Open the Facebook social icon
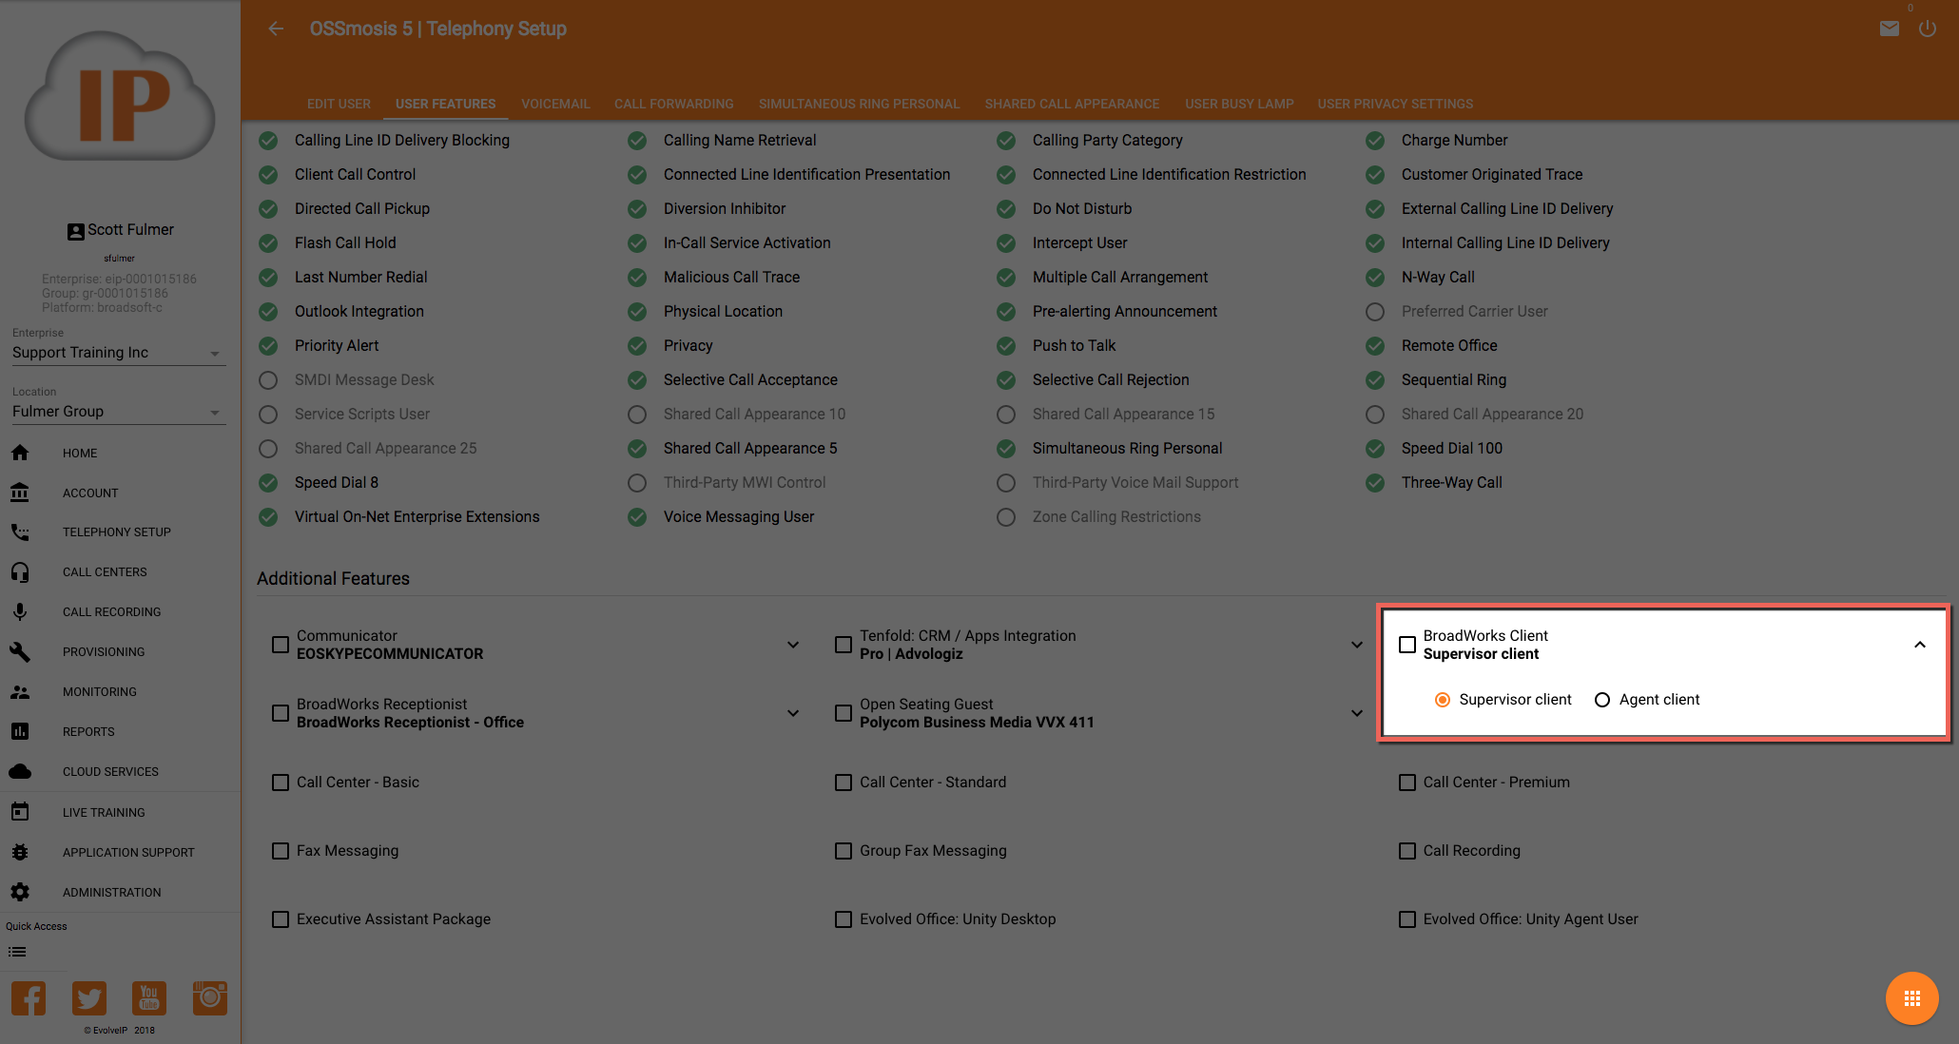The image size is (1959, 1044). (x=29, y=998)
